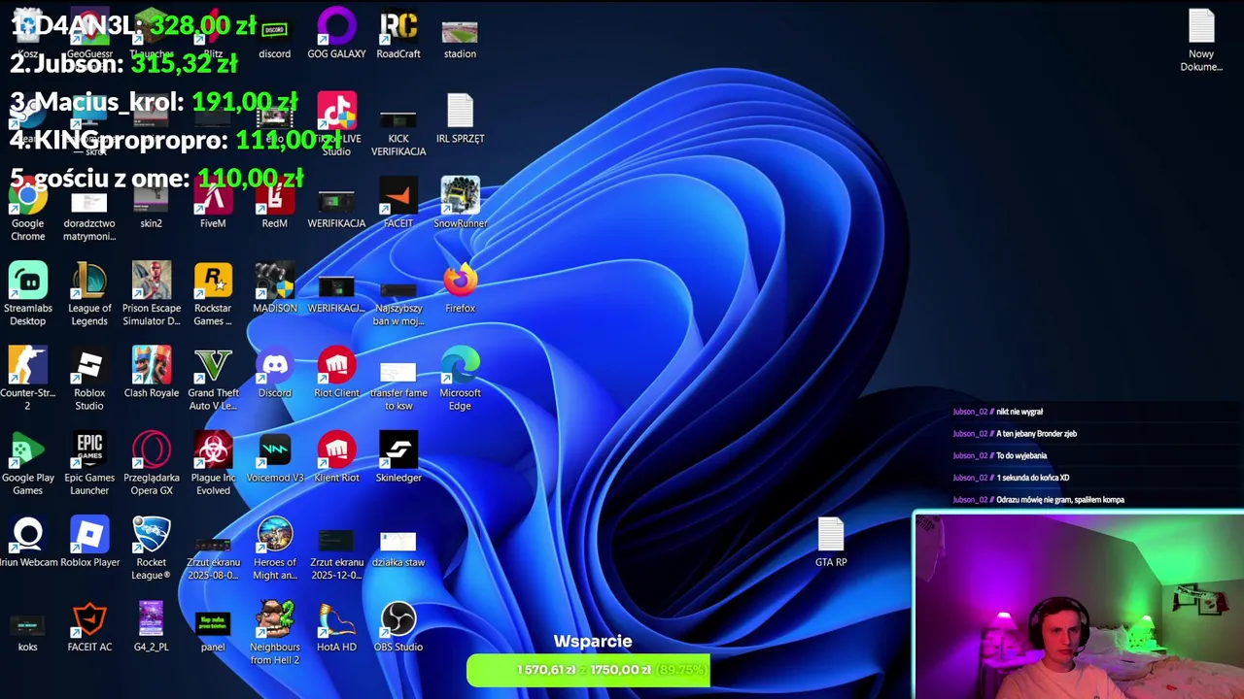Open the Przeglądarka Opera GX shortcut
Image resolution: width=1244 pixels, height=699 pixels.
151,463
